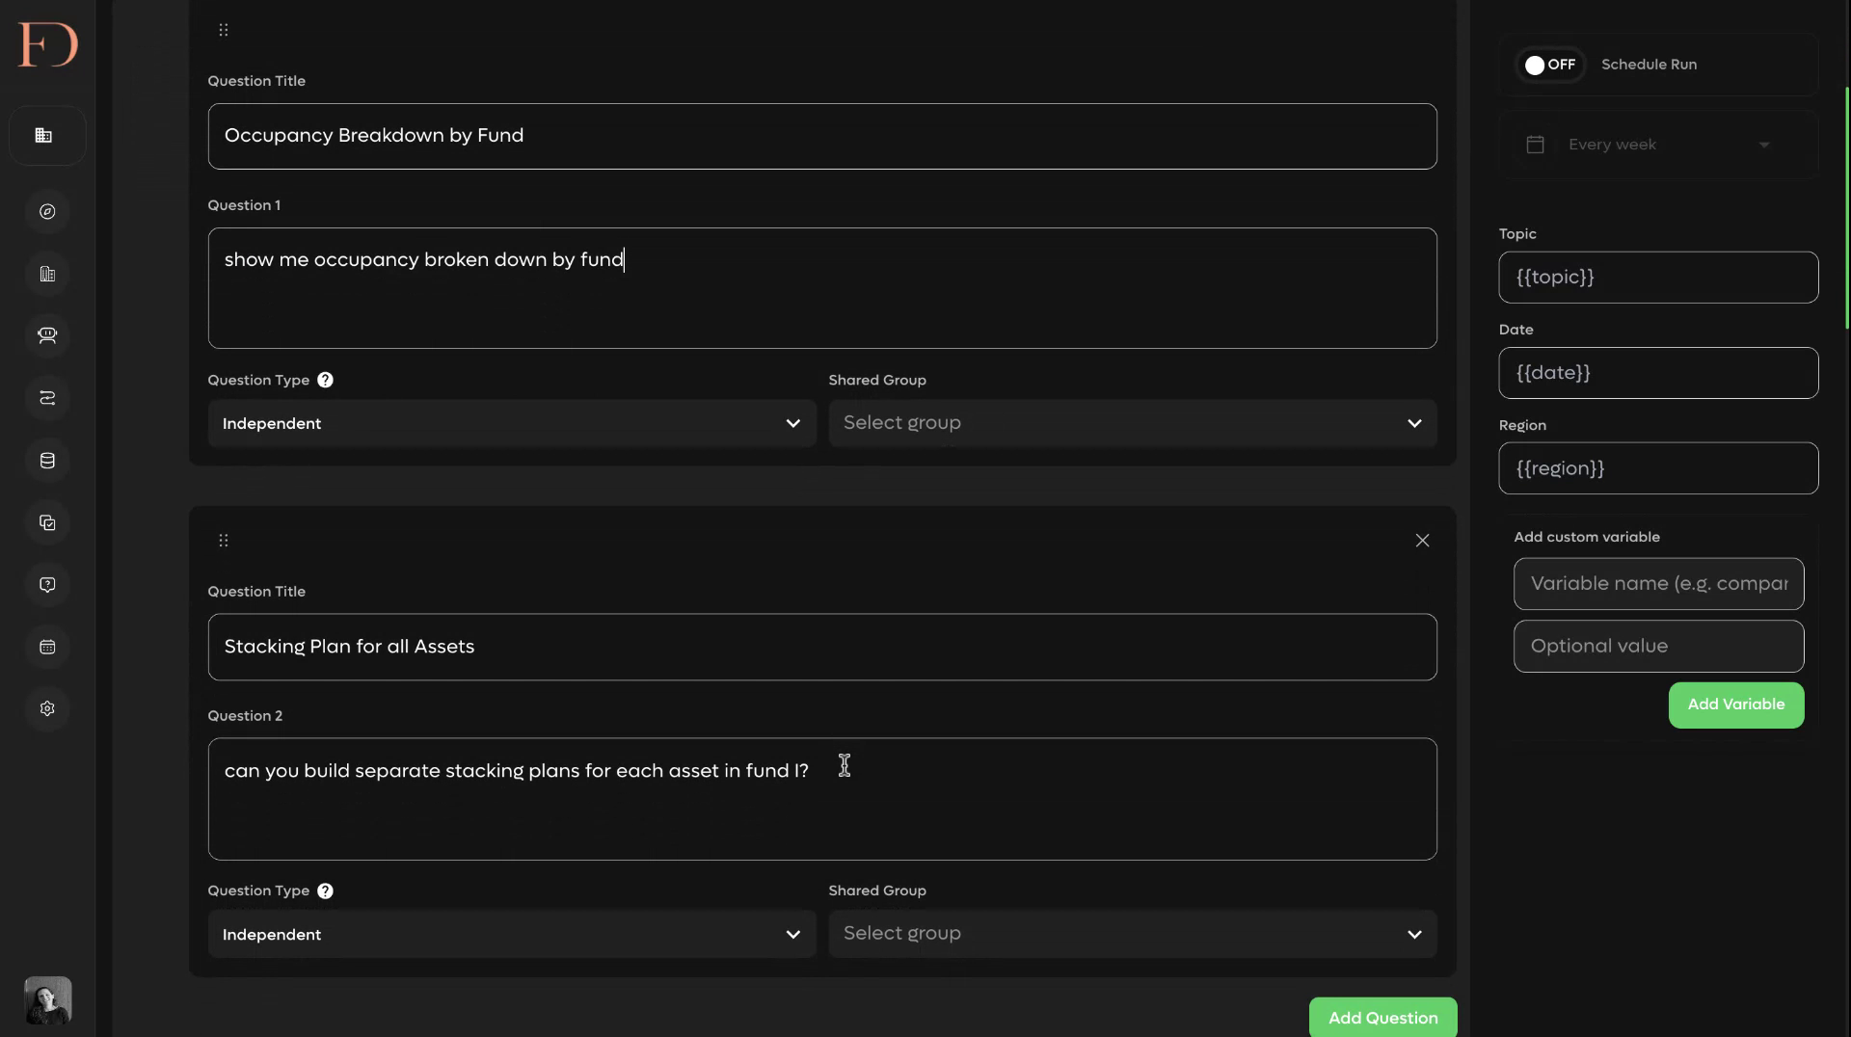Open the building grid icon at sidebar top
Viewport: 1851px width, 1037px height.
pos(44,135)
